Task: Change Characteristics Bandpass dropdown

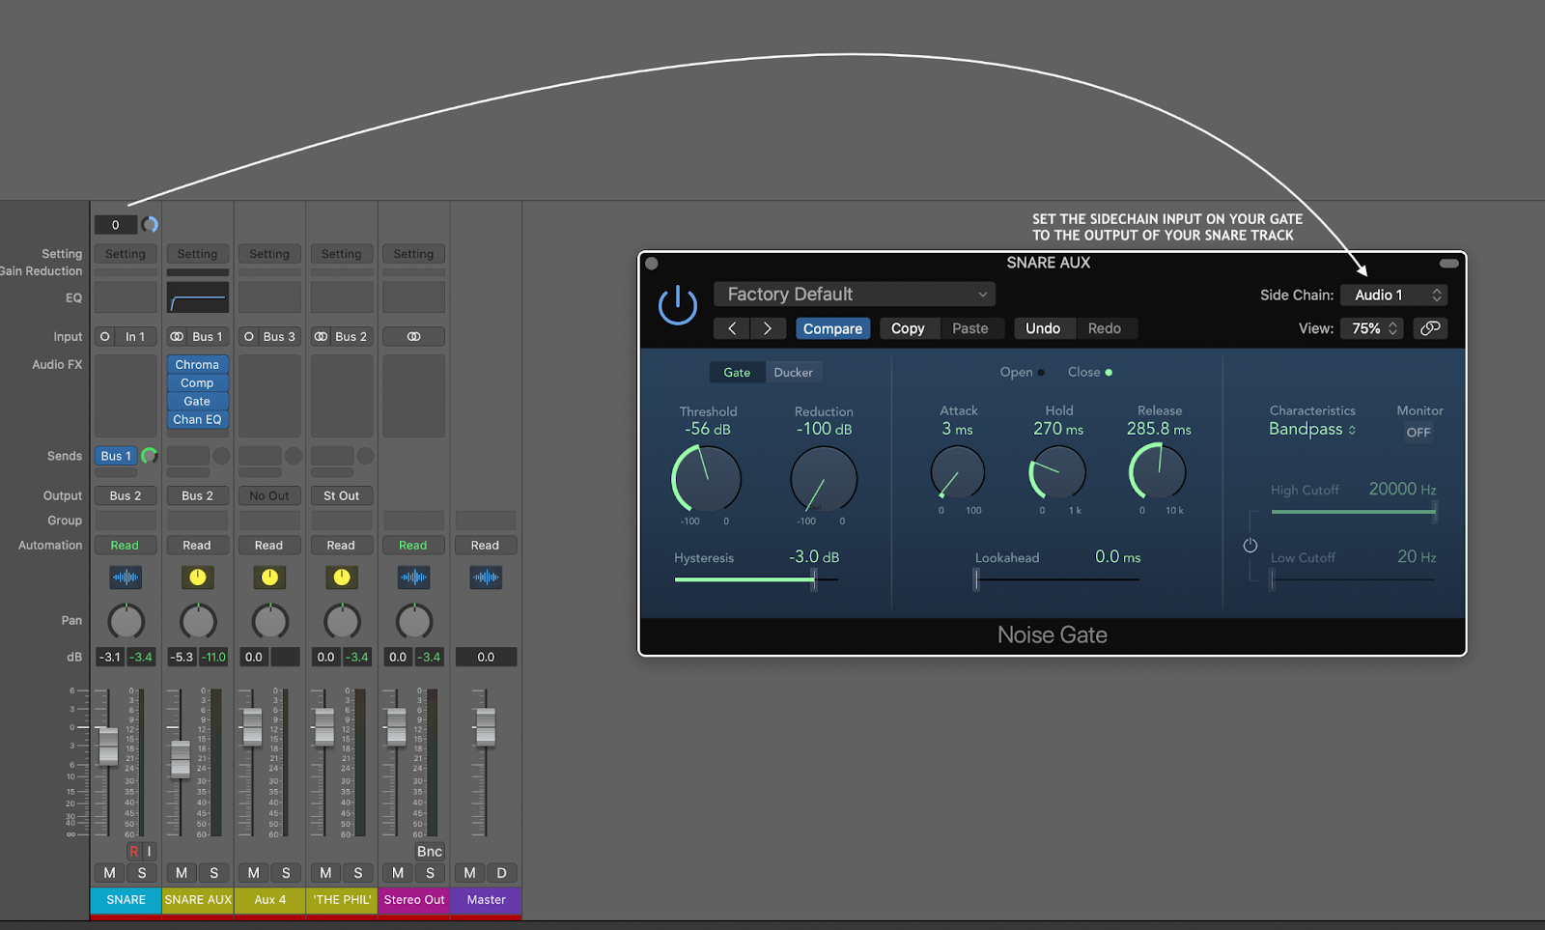Action: tap(1312, 429)
